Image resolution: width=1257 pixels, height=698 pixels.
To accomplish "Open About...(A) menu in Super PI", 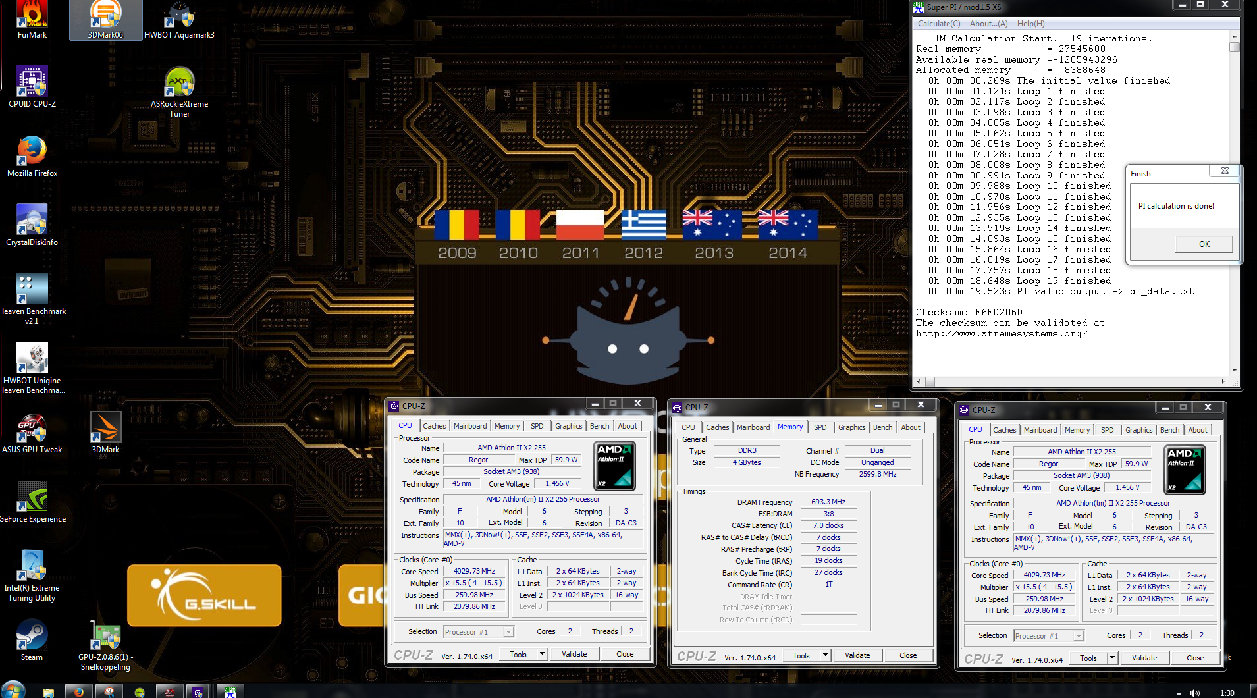I will [988, 24].
